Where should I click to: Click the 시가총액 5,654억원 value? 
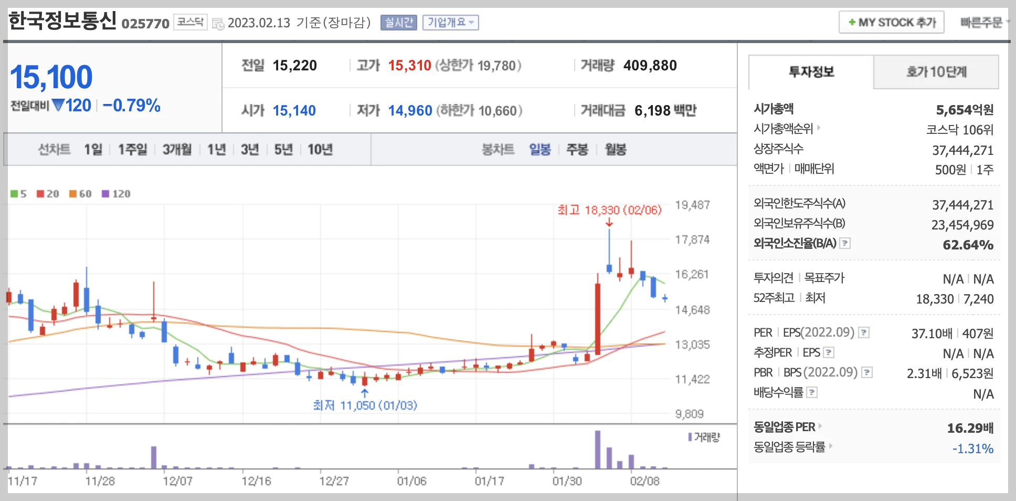965,110
